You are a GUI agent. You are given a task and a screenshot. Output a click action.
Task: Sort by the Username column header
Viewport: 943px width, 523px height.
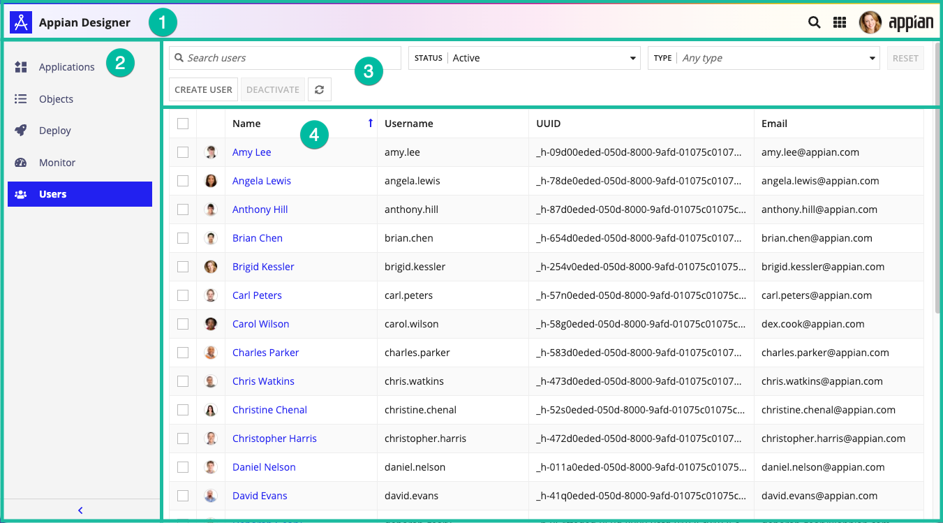pos(409,124)
